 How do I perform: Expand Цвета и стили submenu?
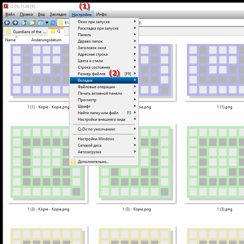pyautogui.click(x=104, y=61)
